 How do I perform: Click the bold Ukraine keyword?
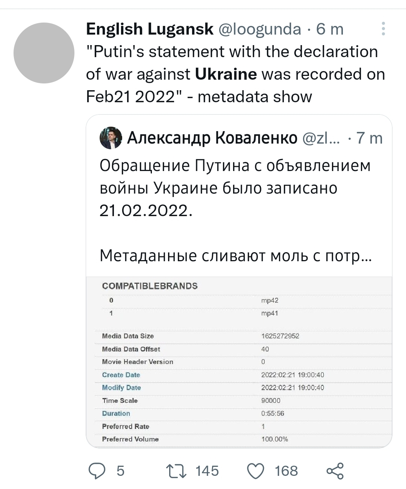[x=226, y=74]
